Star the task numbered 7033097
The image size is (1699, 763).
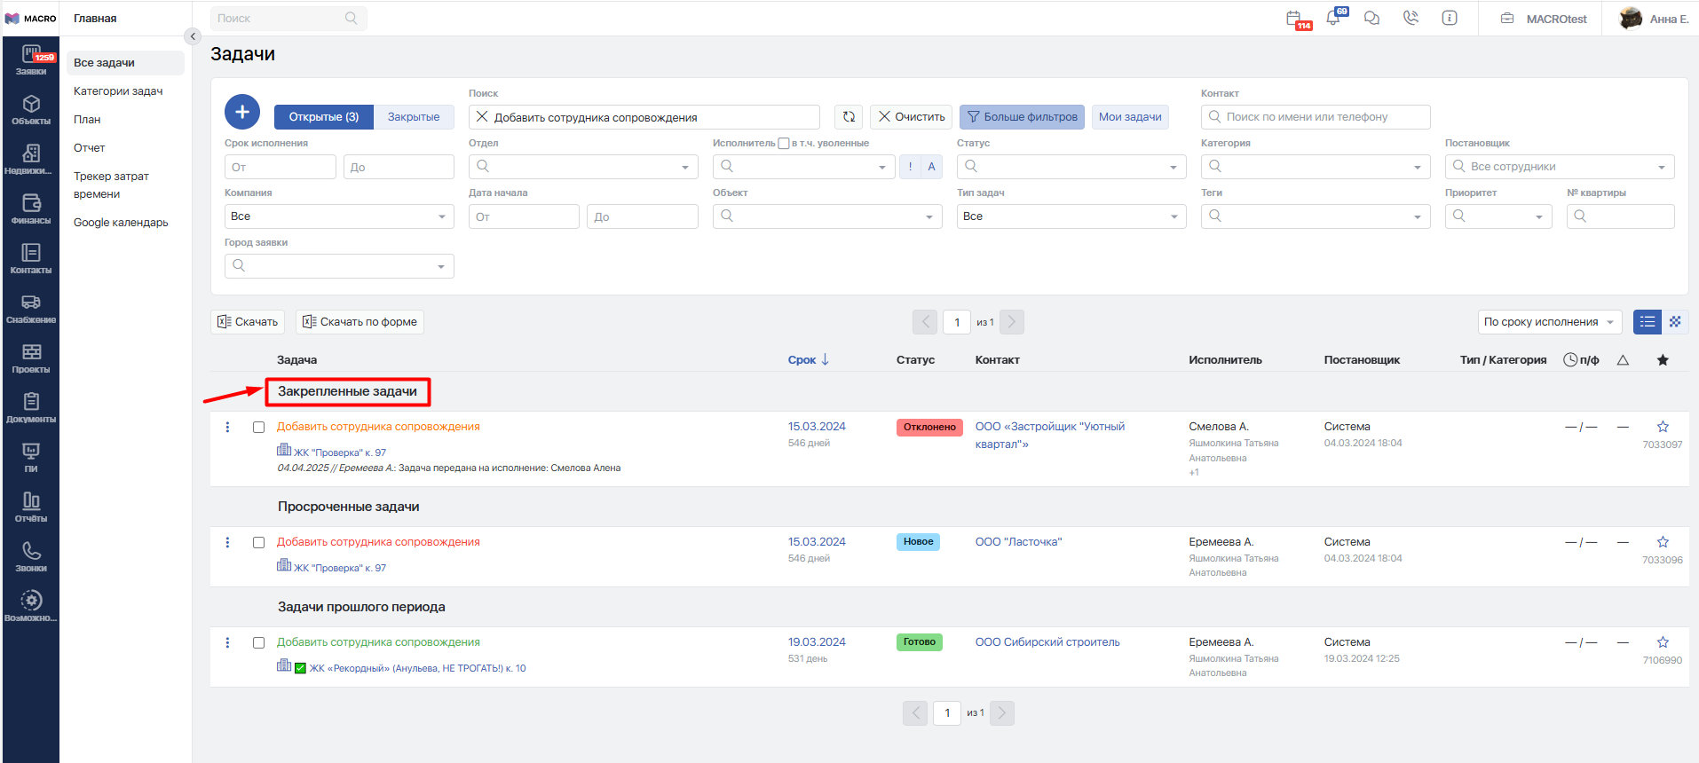coord(1663,427)
